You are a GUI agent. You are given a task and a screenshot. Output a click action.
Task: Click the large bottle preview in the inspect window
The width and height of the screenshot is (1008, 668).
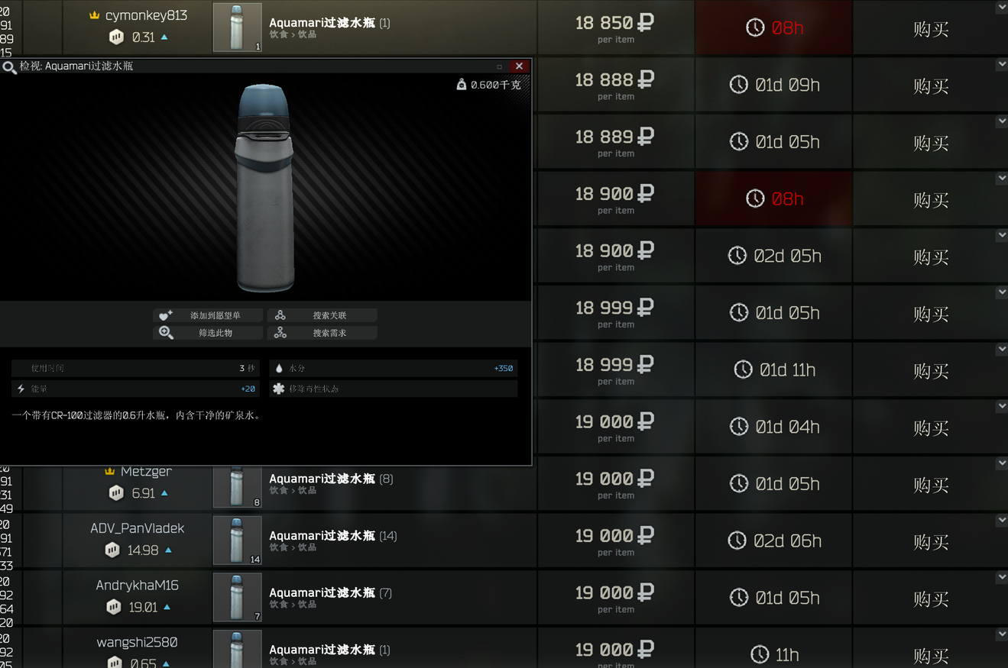264,188
